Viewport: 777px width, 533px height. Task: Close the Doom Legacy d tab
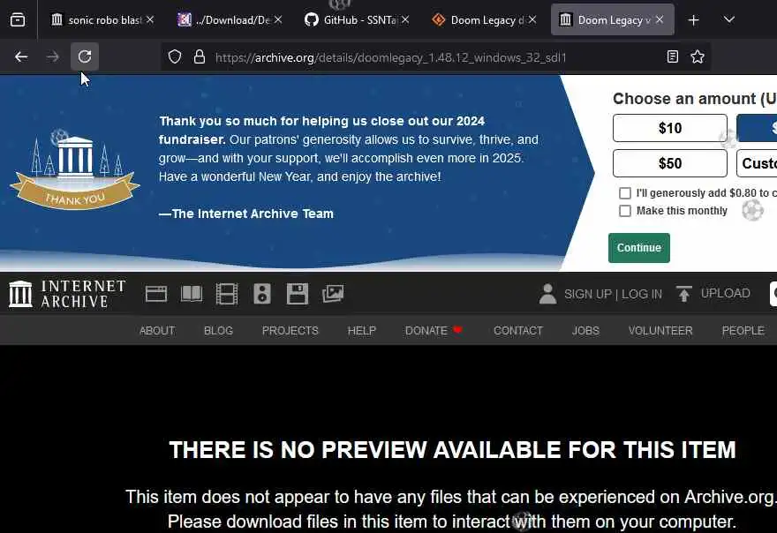pos(532,19)
